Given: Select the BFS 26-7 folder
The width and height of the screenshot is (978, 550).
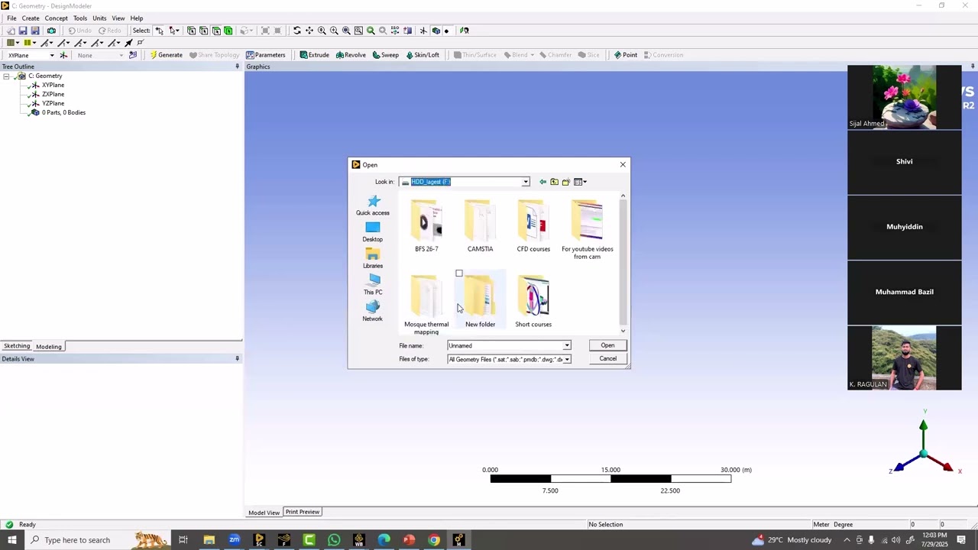Looking at the screenshot, I should point(426,227).
